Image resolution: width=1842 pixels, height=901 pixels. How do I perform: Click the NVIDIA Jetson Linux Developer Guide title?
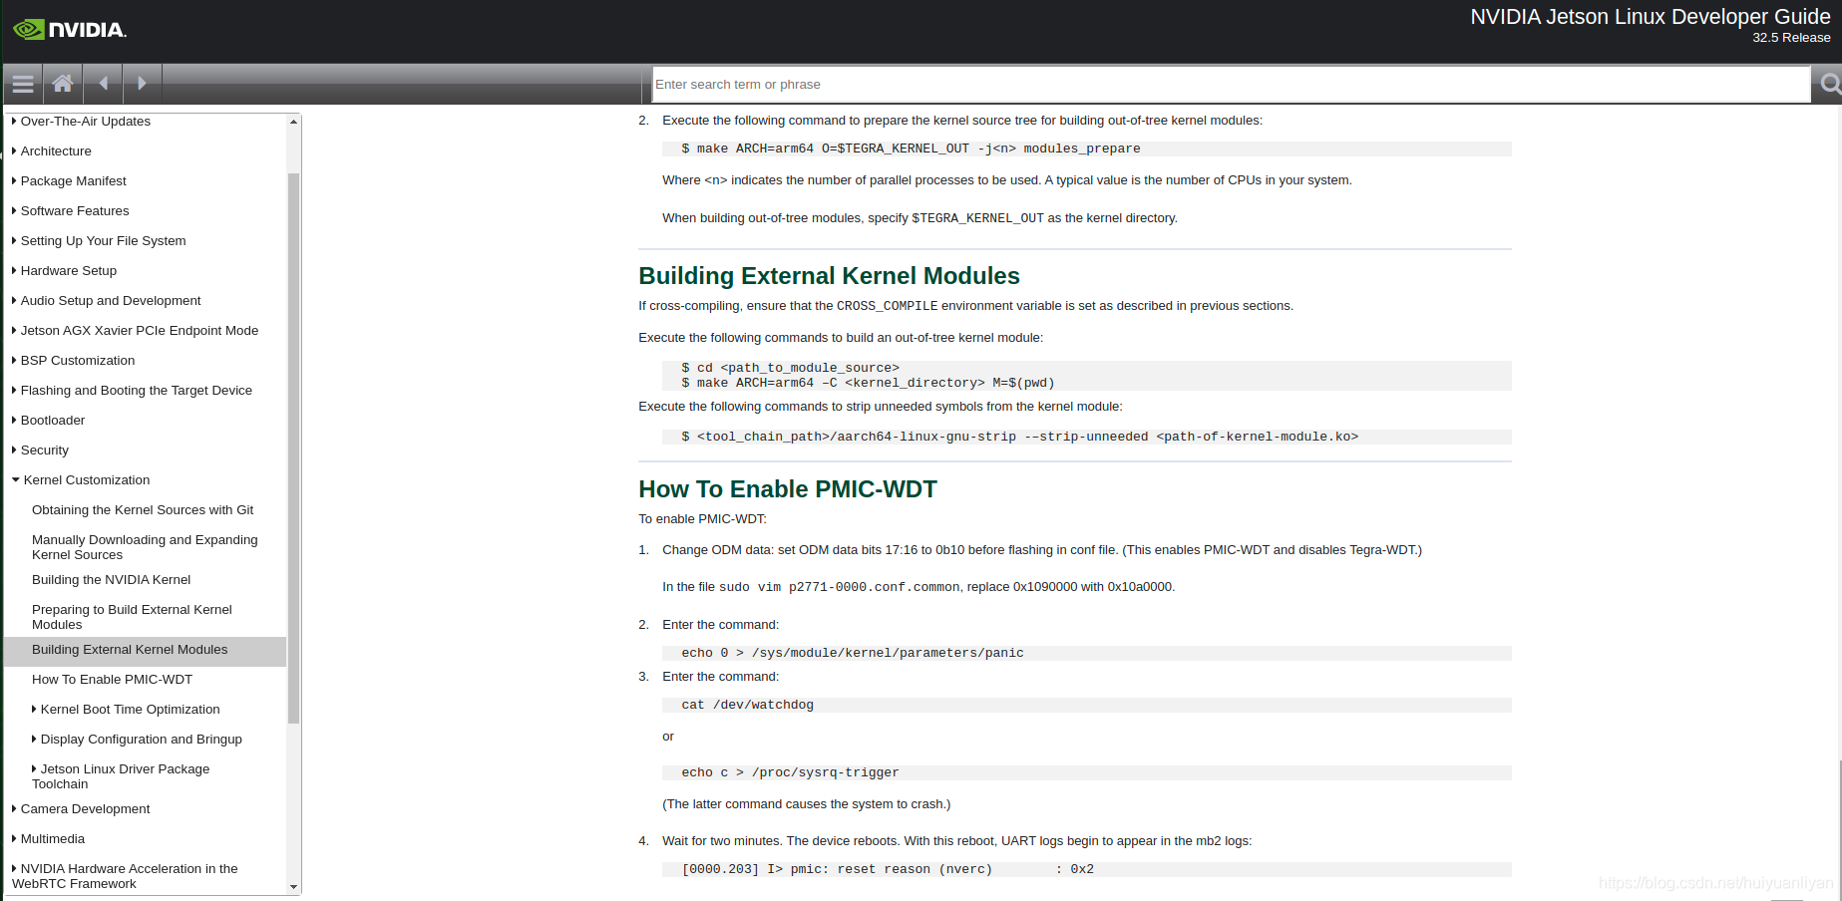[1651, 17]
